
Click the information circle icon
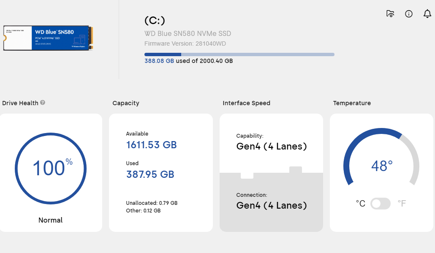coord(409,14)
